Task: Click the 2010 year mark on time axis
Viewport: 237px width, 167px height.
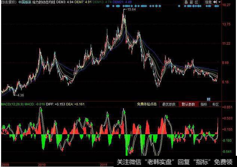Action: tap(42, 164)
